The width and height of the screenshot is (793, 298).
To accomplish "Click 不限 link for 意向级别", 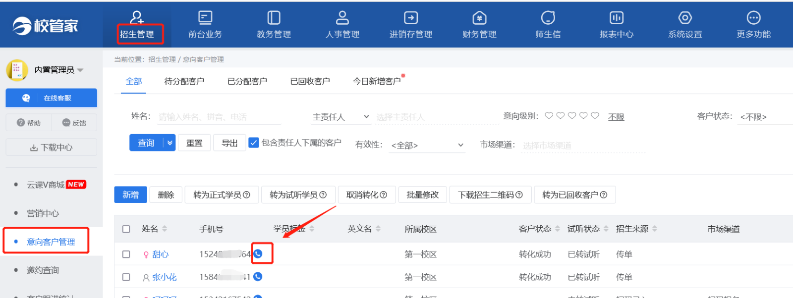I will [616, 117].
